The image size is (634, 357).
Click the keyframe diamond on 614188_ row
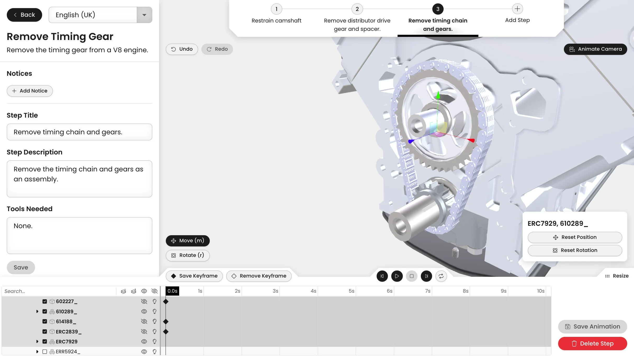[166, 321]
